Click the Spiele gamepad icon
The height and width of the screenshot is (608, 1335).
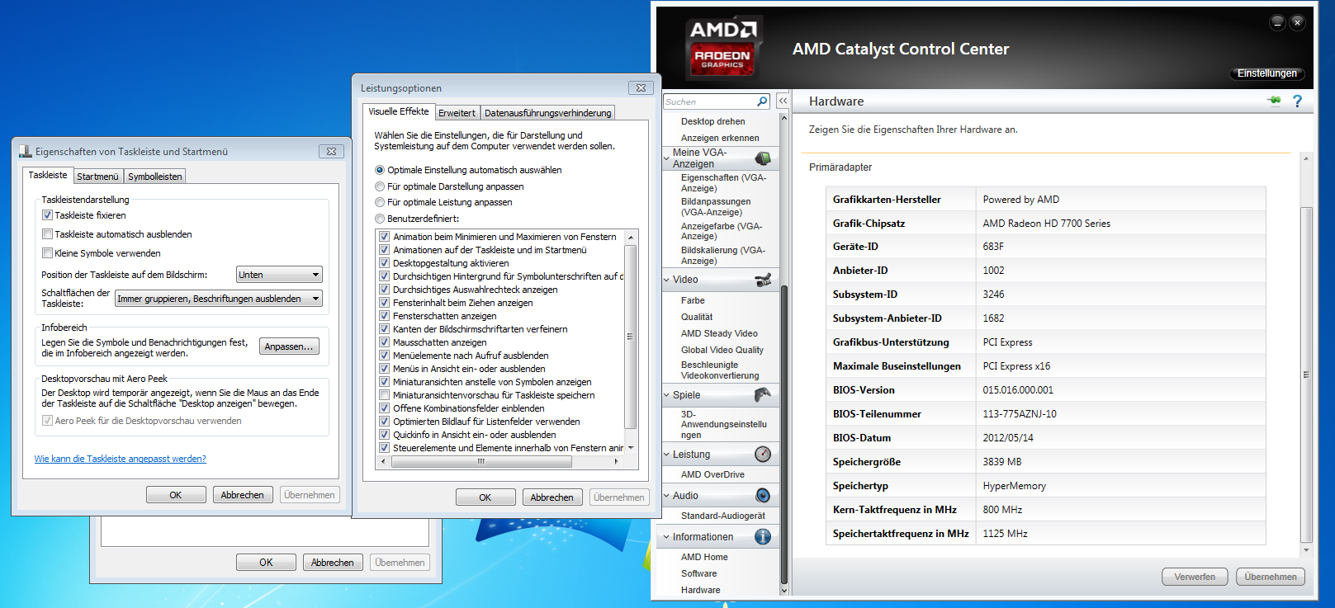763,395
